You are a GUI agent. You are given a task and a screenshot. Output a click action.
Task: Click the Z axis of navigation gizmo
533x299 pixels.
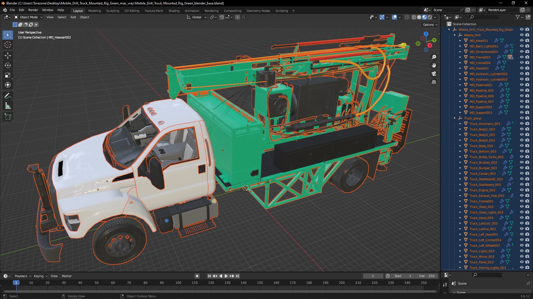(x=426, y=34)
